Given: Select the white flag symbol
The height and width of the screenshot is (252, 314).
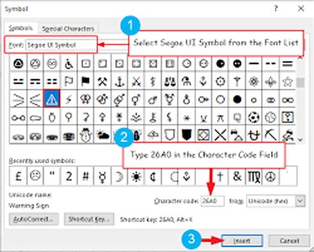Looking at the screenshot, I should click(x=68, y=82).
